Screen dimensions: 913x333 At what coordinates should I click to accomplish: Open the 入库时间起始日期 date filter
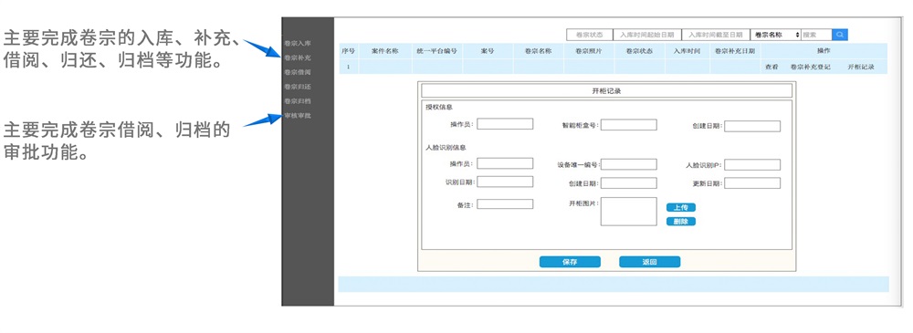point(646,35)
